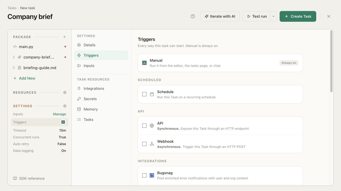The height and width of the screenshot is (191, 341).
Task: Close the task editor with X
Action: [x=329, y=16]
